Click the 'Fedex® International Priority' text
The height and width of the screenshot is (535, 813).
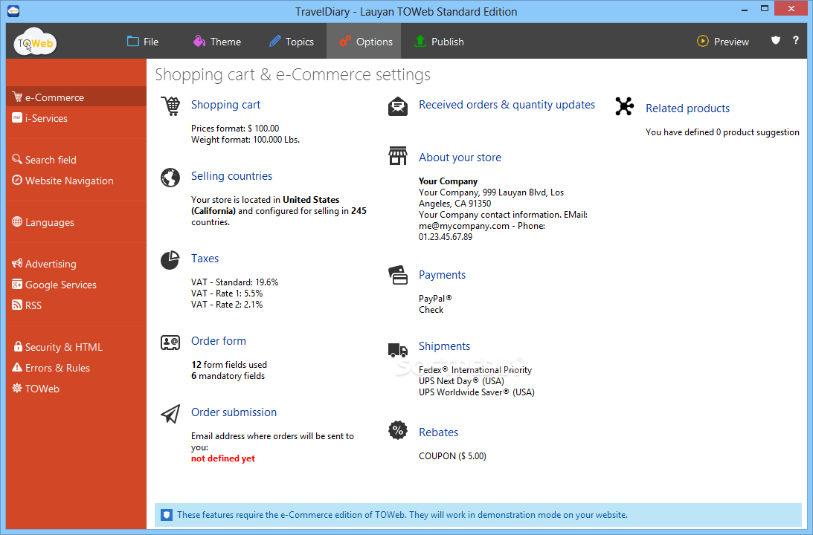pyautogui.click(x=475, y=370)
